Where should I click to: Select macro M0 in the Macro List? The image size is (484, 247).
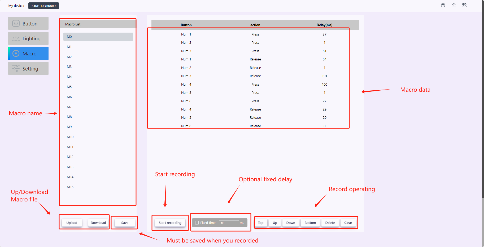pos(98,37)
